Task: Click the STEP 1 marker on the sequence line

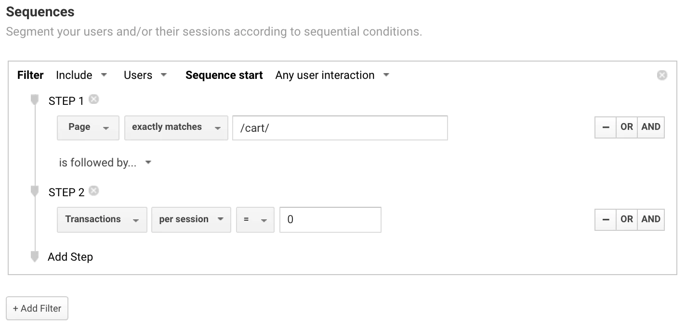Action: 34,100
